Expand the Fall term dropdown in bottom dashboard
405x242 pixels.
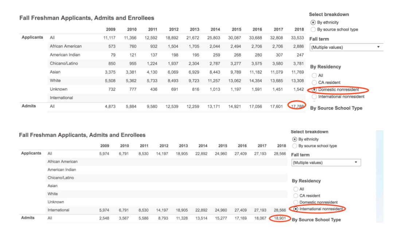(326, 163)
